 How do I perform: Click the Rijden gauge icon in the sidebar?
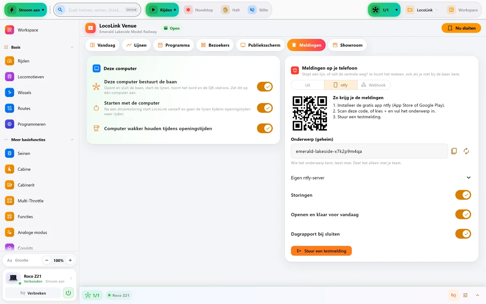10,61
